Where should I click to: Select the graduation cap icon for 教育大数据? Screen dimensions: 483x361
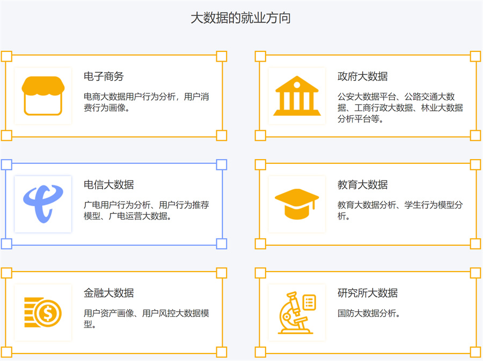pos(297,204)
